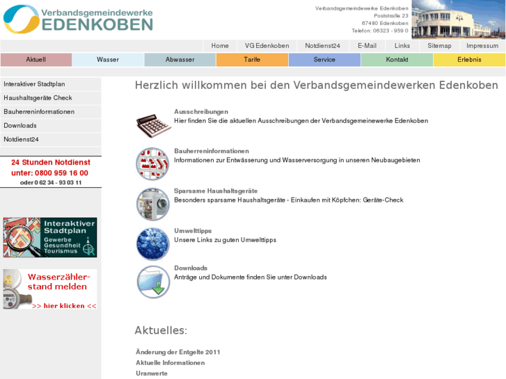Click 'Unsere Links zu guten Umwelttipps' text
The image size is (506, 379).
tap(225, 240)
